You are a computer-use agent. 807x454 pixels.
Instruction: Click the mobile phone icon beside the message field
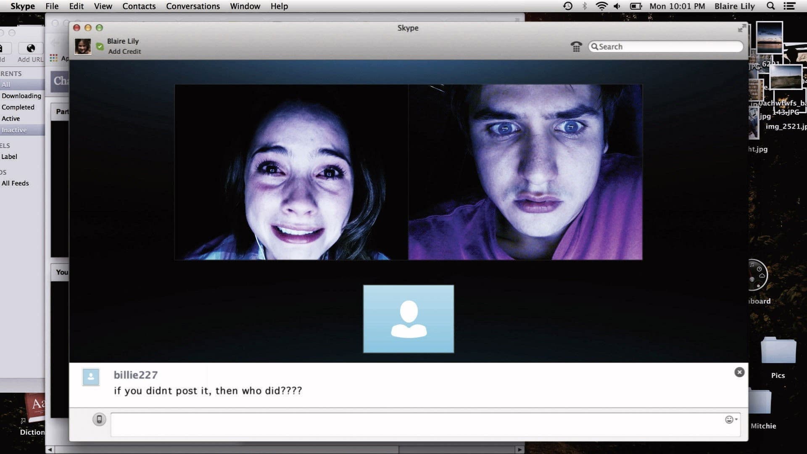click(x=99, y=419)
